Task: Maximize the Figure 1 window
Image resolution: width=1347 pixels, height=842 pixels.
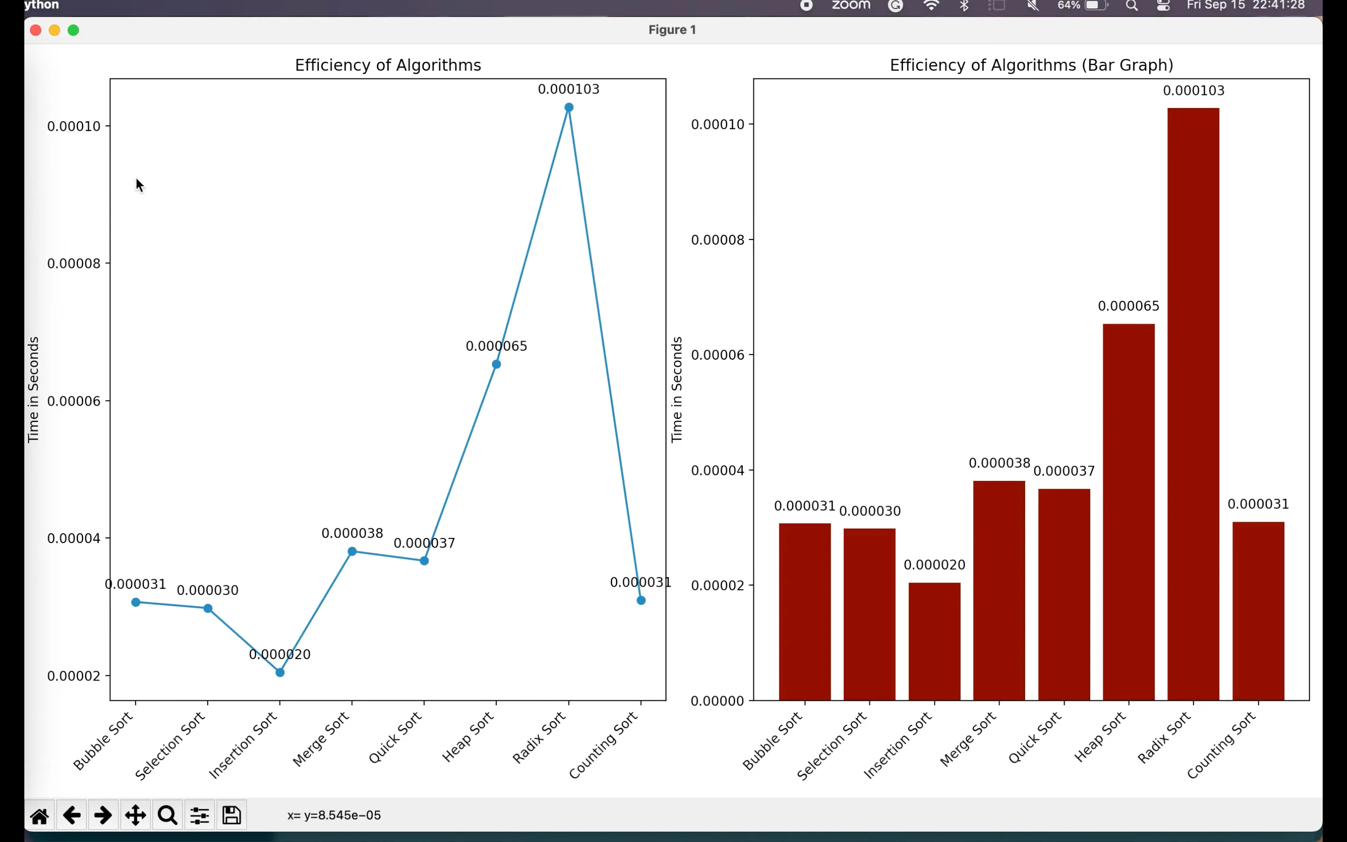Action: pyautogui.click(x=73, y=30)
